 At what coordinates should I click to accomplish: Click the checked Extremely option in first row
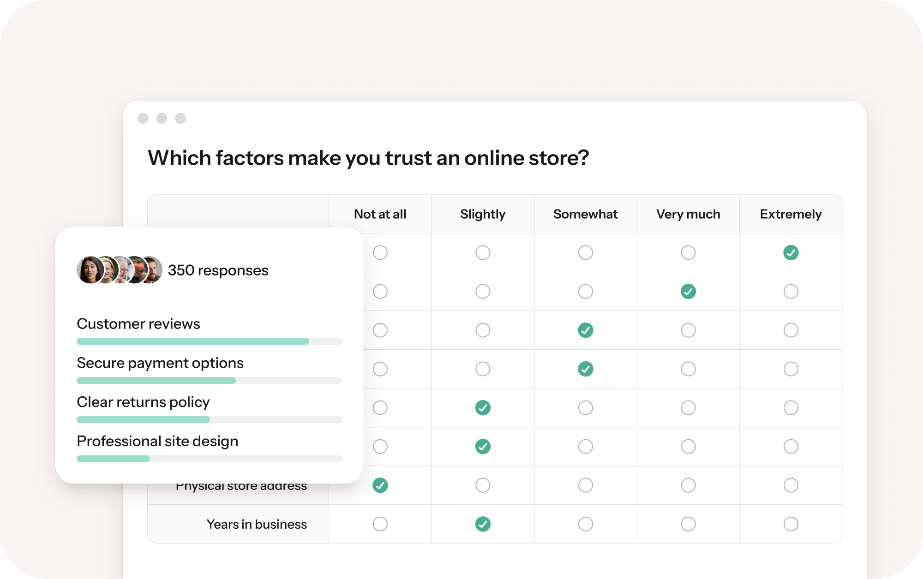coord(791,253)
